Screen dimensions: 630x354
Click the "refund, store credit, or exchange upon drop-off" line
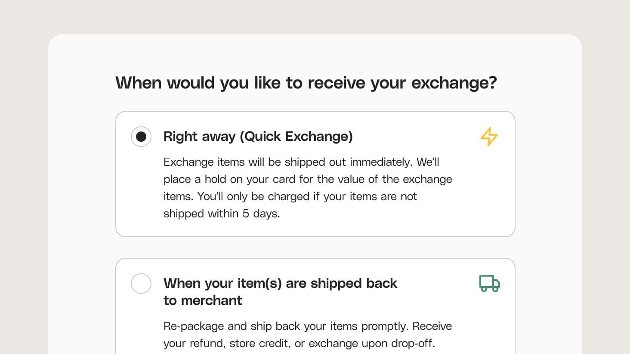[299, 344]
